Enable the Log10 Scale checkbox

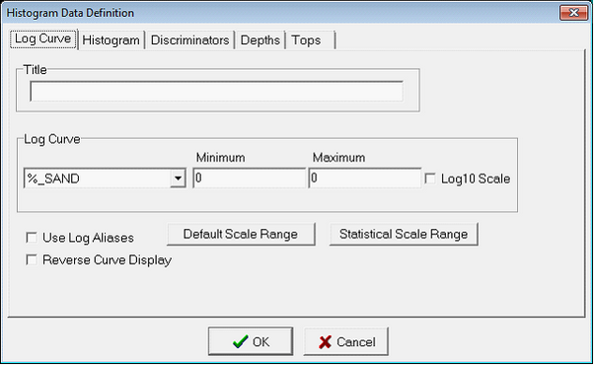tap(430, 179)
